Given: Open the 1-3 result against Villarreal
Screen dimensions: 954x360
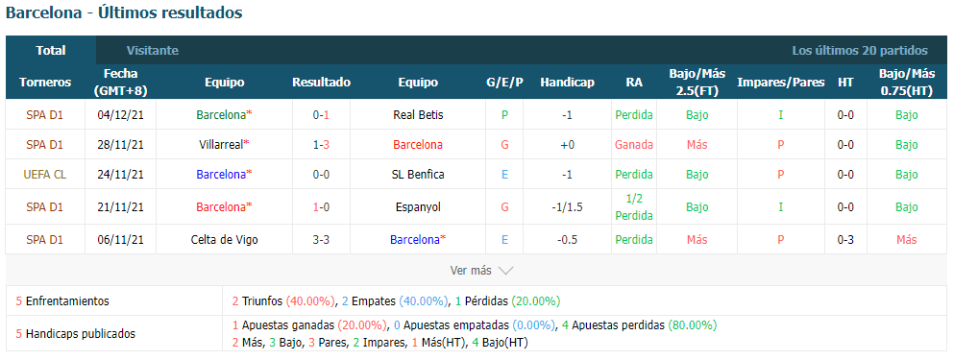Looking at the screenshot, I should click(321, 145).
